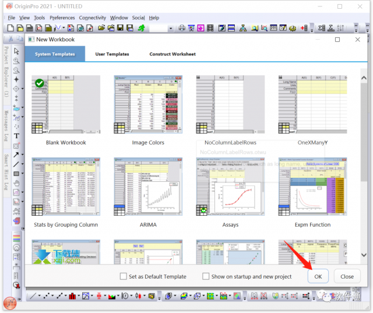373x313 pixels.
Task: Select the Pointer arrow tool
Action: (x=16, y=51)
